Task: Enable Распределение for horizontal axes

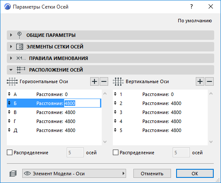Action: 9,153
